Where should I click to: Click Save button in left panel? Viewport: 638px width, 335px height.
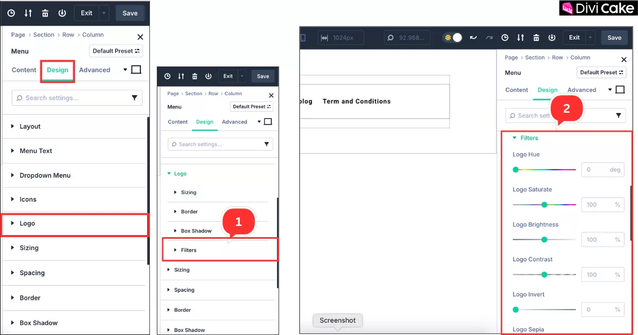coord(130,13)
